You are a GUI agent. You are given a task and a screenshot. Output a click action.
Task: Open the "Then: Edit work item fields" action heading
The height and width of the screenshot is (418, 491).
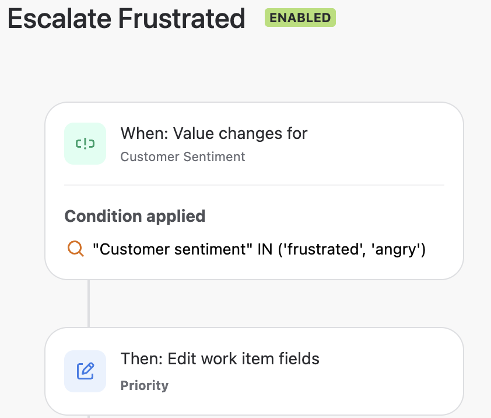coord(220,358)
